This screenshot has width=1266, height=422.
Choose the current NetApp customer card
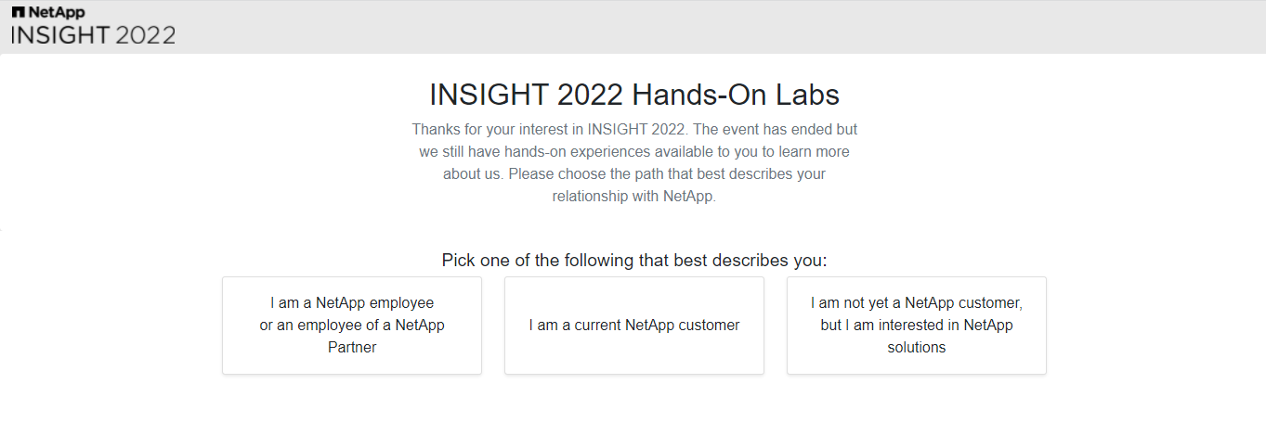click(634, 326)
